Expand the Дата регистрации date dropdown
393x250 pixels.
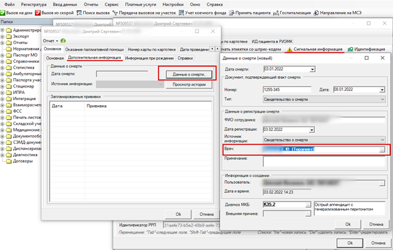pos(312,130)
